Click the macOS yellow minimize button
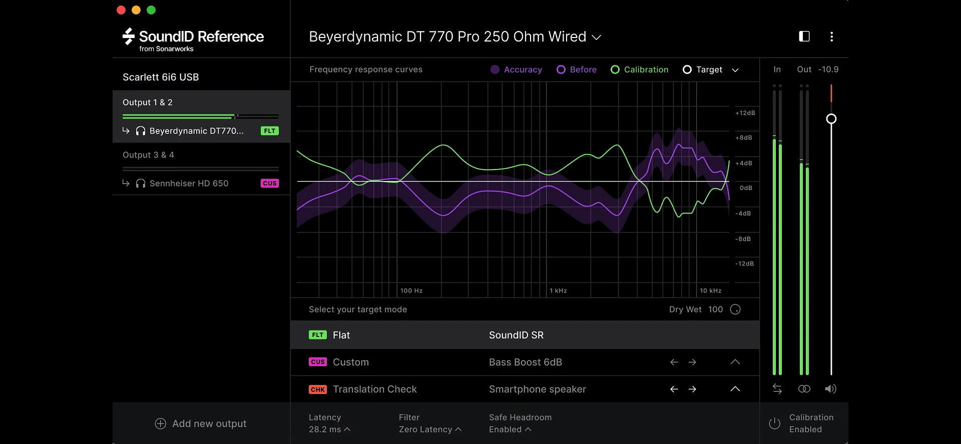 pyautogui.click(x=136, y=10)
